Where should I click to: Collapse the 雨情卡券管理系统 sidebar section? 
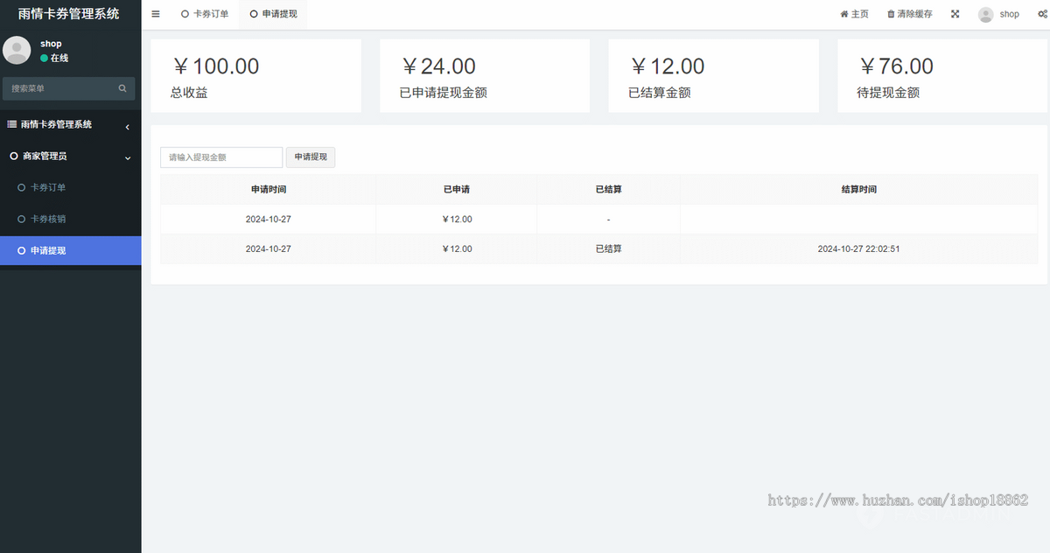point(127,125)
